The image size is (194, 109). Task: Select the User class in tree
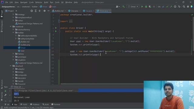click(x=22, y=51)
